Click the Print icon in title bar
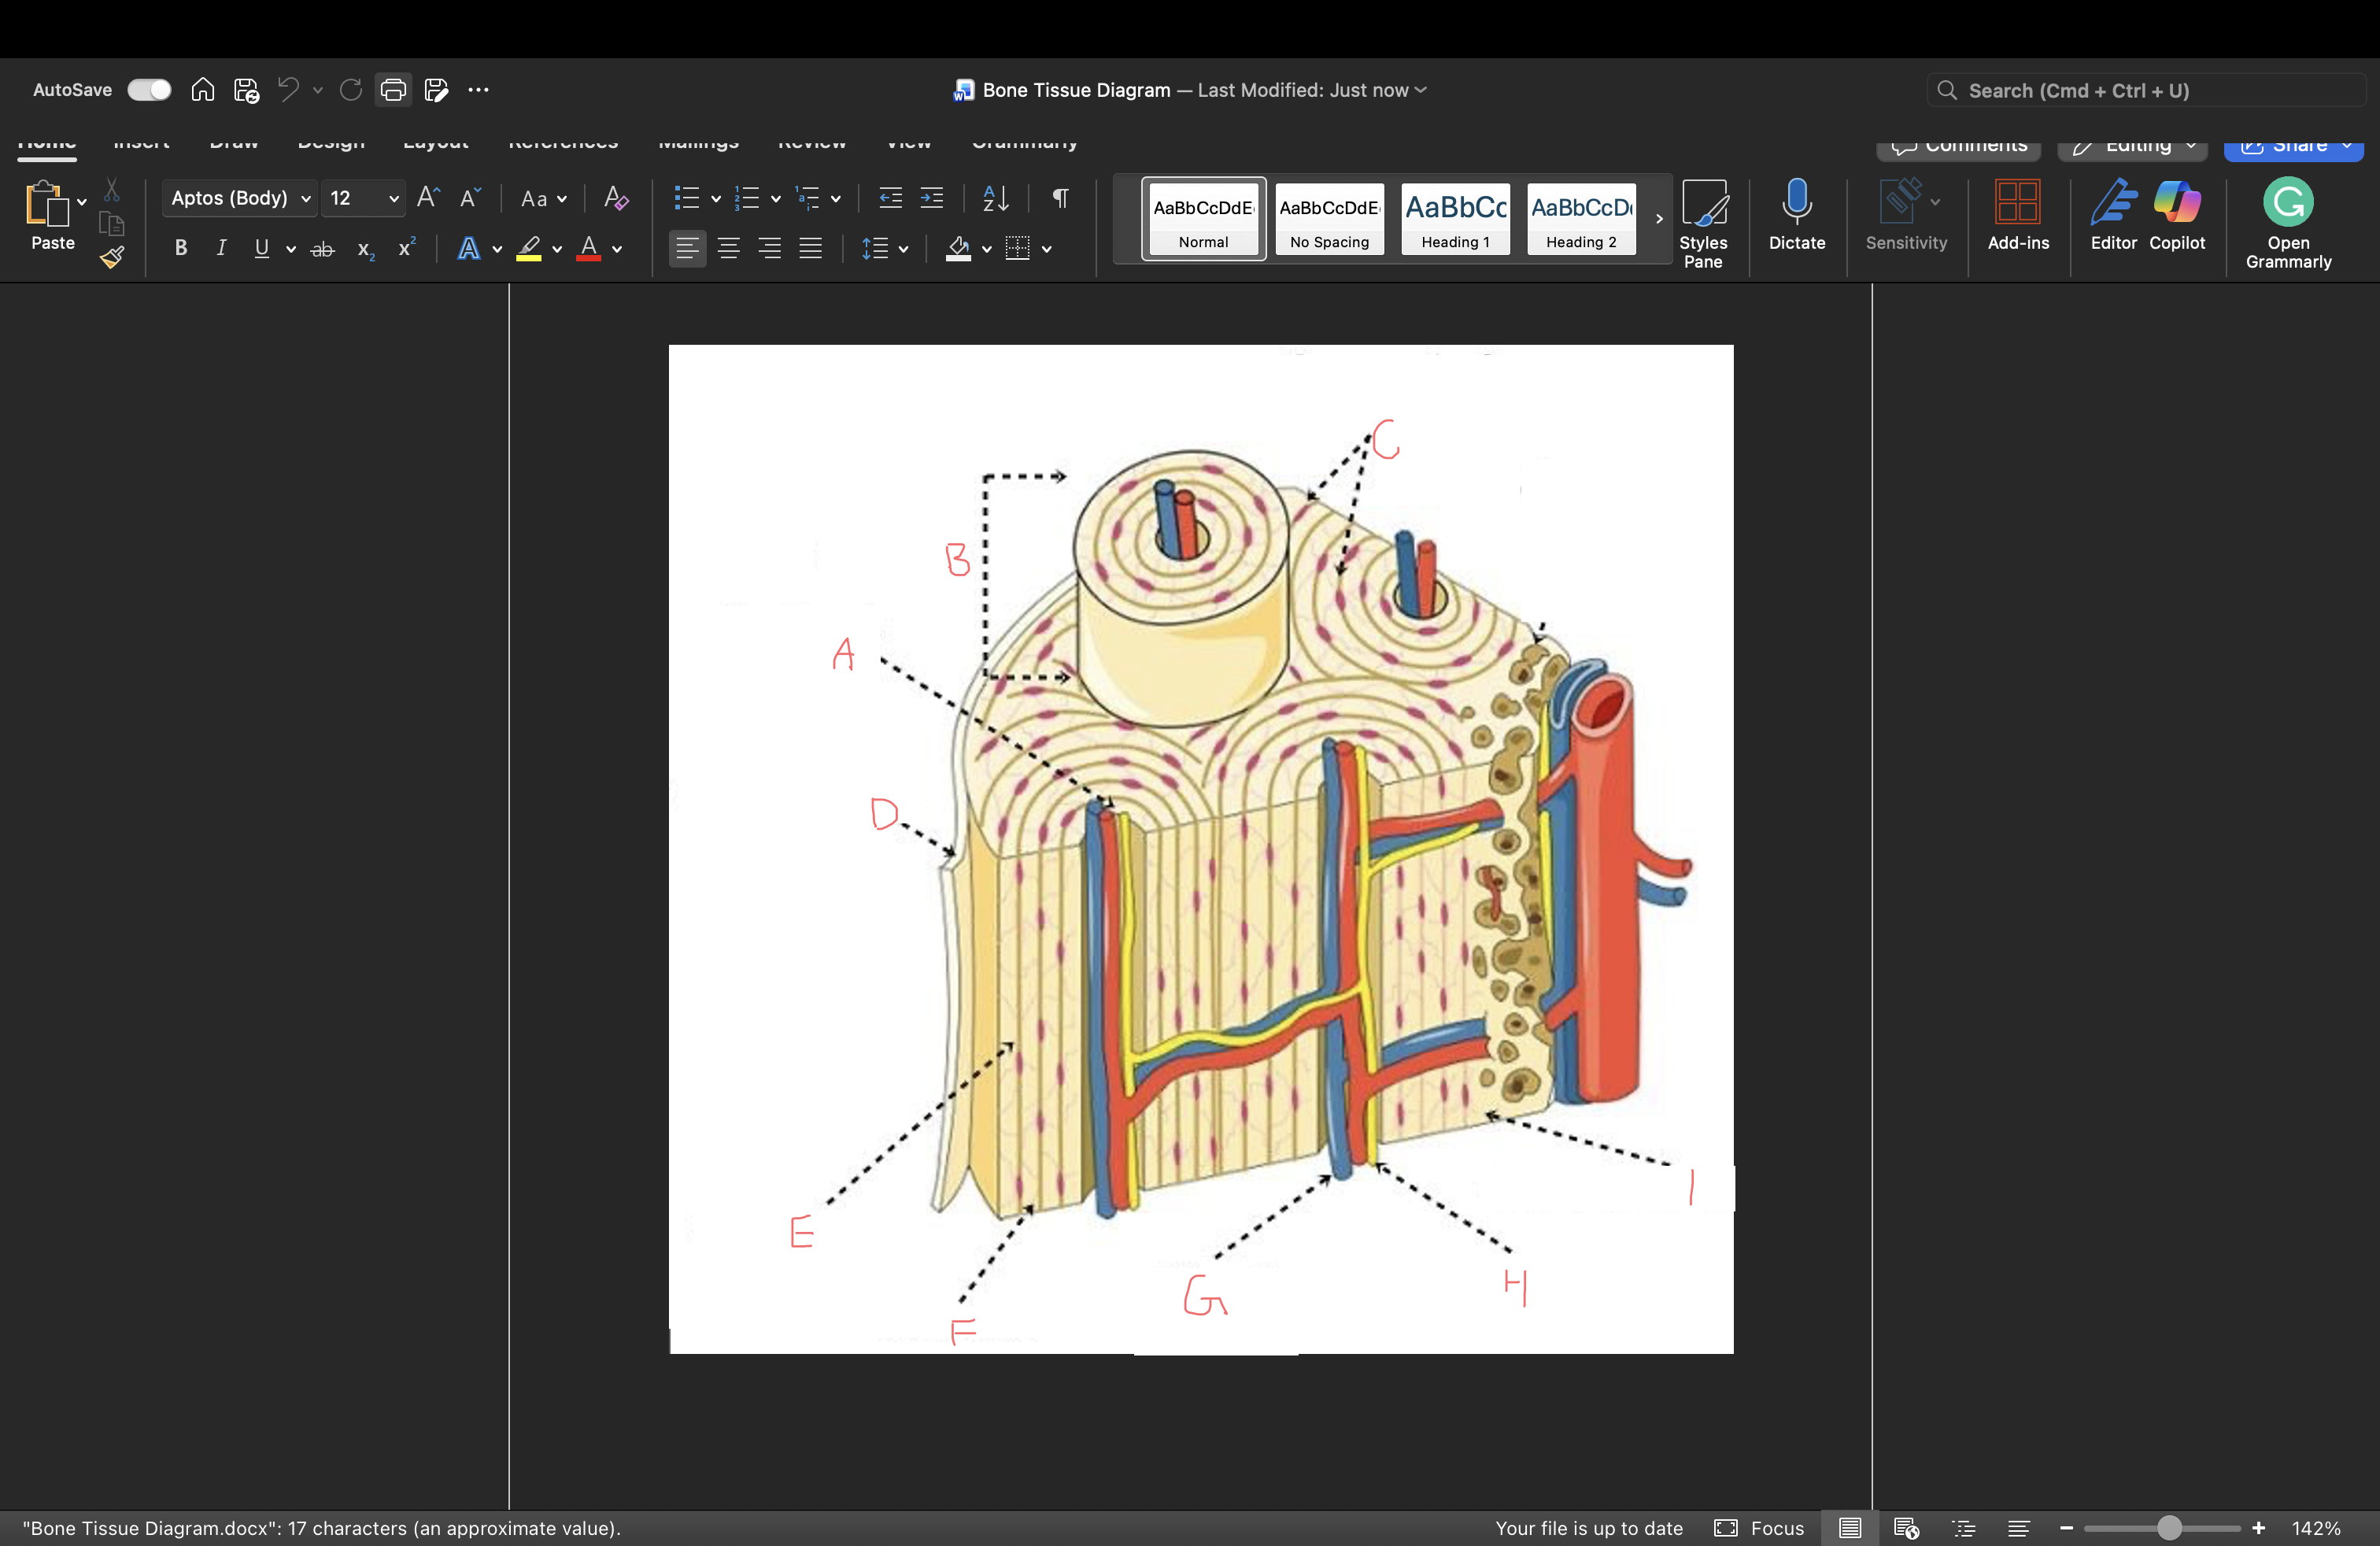Screen dimensions: 2380x1546 click(x=393, y=90)
